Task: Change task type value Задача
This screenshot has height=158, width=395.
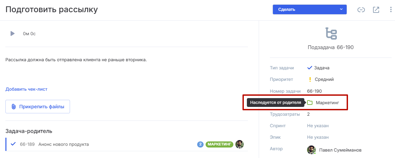Action: click(322, 68)
